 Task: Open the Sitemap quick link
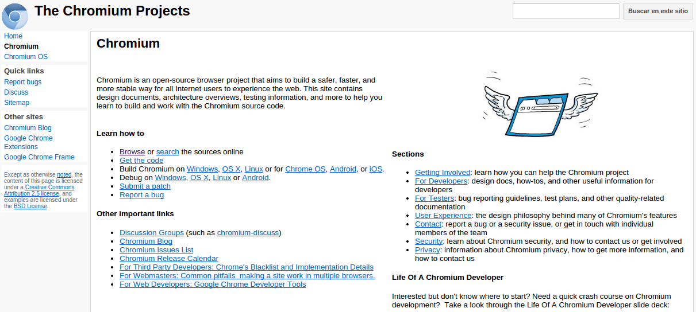coord(17,103)
